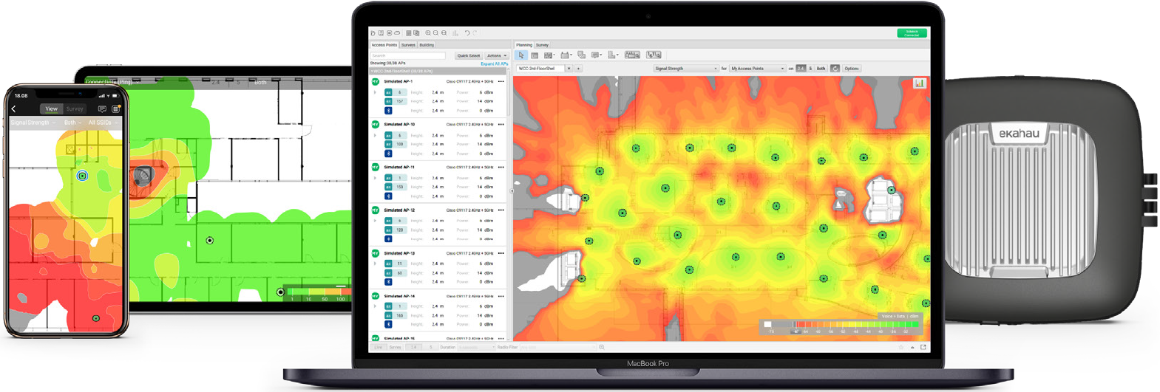
Task: Switch to the Planning tab
Action: (x=524, y=45)
